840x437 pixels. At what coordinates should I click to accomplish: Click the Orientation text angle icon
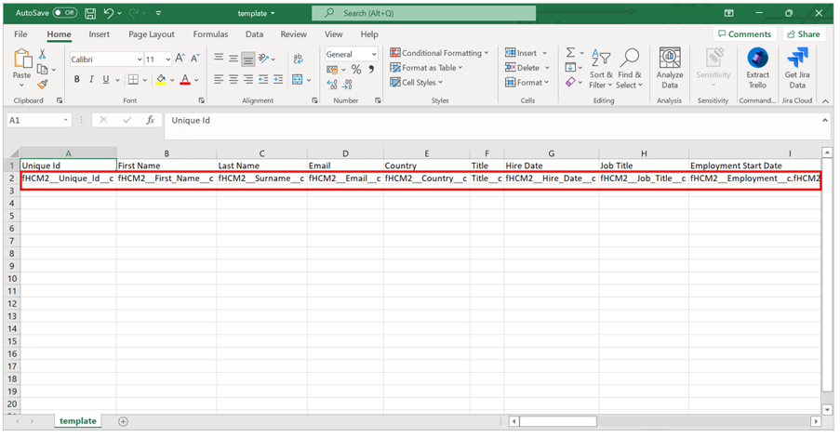(x=263, y=59)
